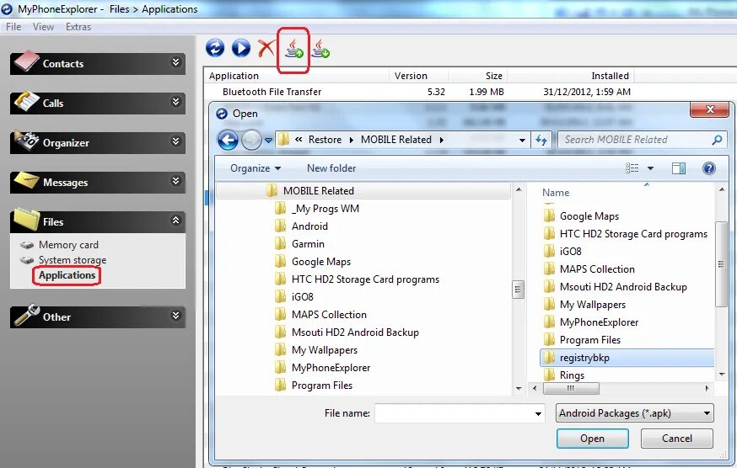Click the Installed column header
This screenshot has height=468, width=737.
(x=610, y=76)
